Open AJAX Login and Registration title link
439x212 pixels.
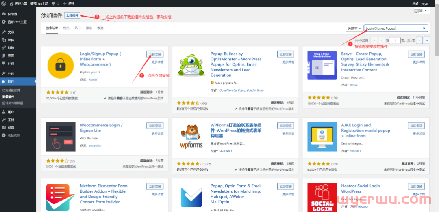[365, 131]
